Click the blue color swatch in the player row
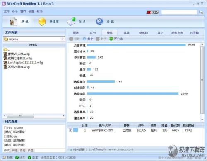 pyautogui.click(x=75, y=130)
